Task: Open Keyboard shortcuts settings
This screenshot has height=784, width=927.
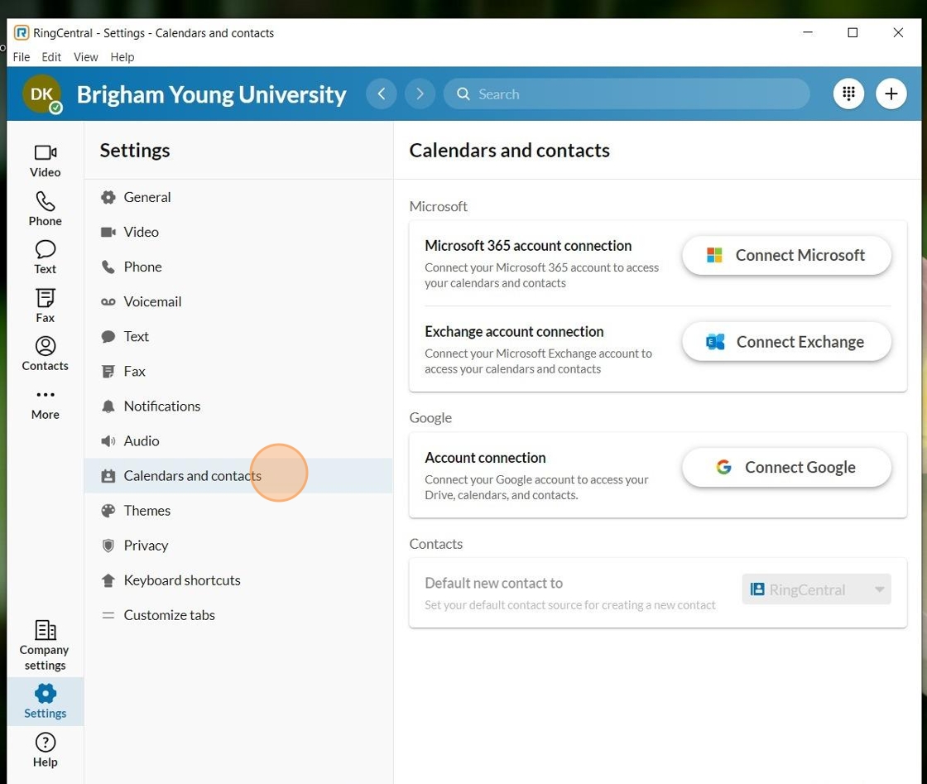Action: (238, 580)
